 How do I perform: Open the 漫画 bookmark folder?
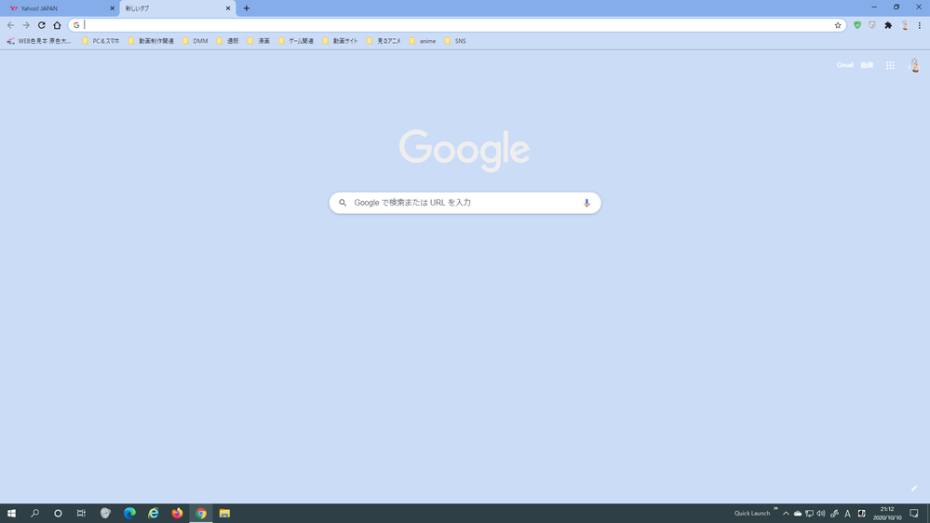259,41
